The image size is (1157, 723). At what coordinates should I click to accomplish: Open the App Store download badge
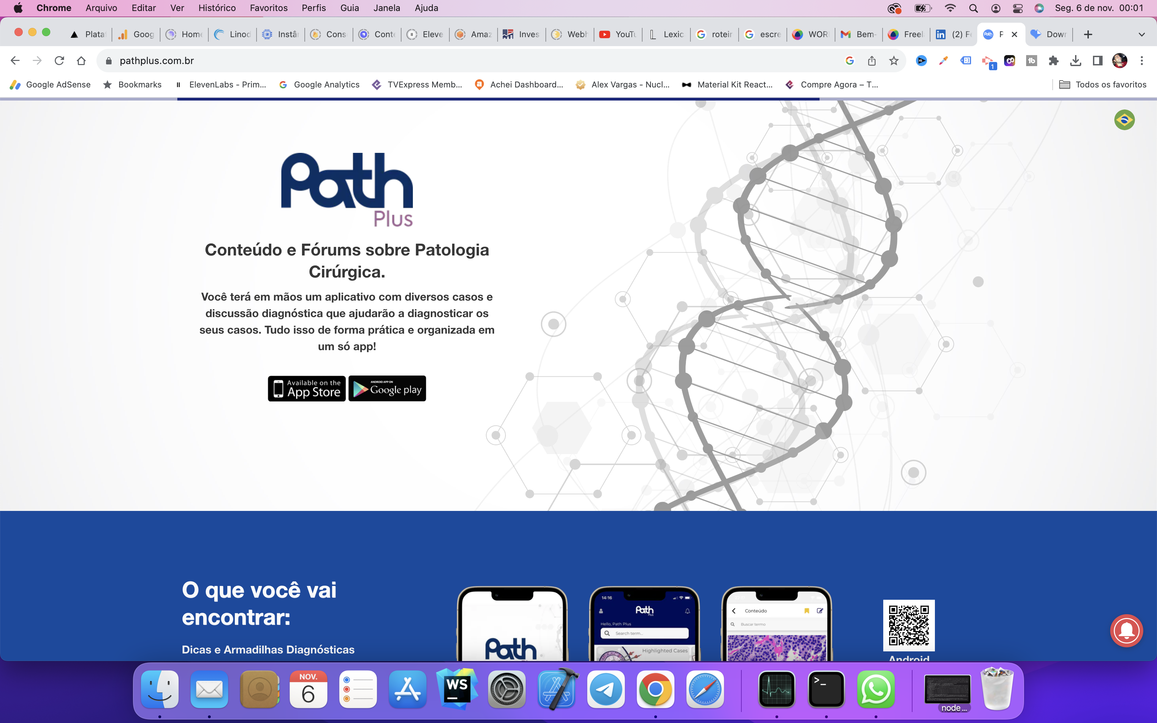pyautogui.click(x=306, y=388)
